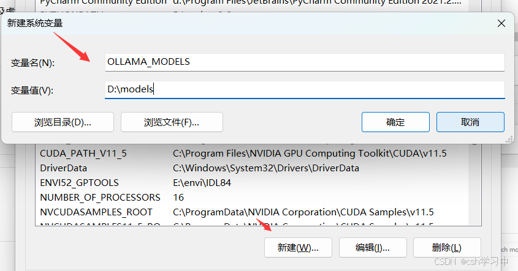Confirm with the 确定 button
The height and width of the screenshot is (271, 518).
395,122
